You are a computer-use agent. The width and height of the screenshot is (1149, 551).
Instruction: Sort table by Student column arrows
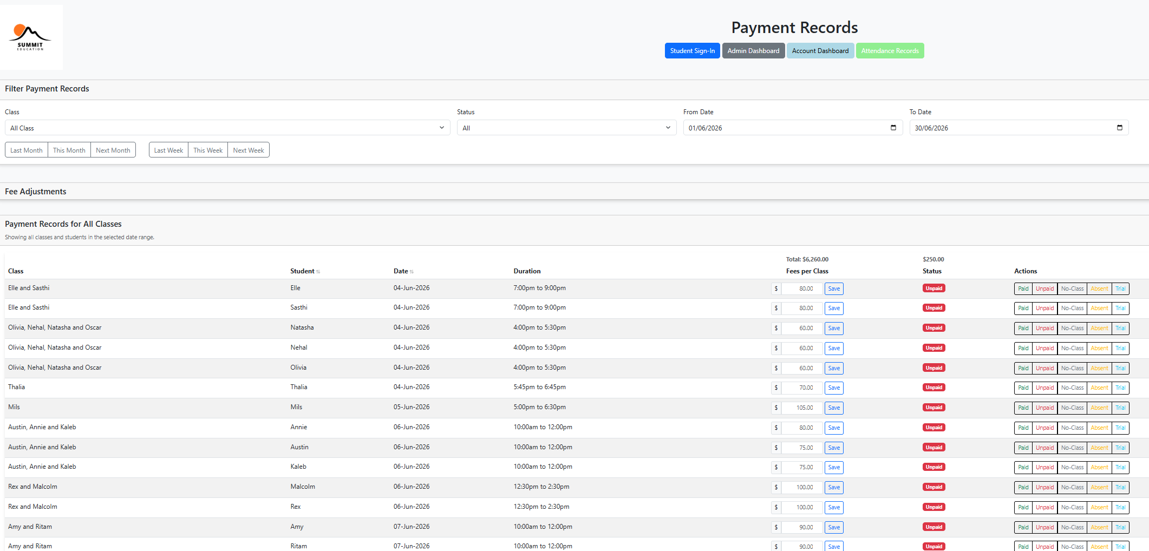pyautogui.click(x=318, y=272)
